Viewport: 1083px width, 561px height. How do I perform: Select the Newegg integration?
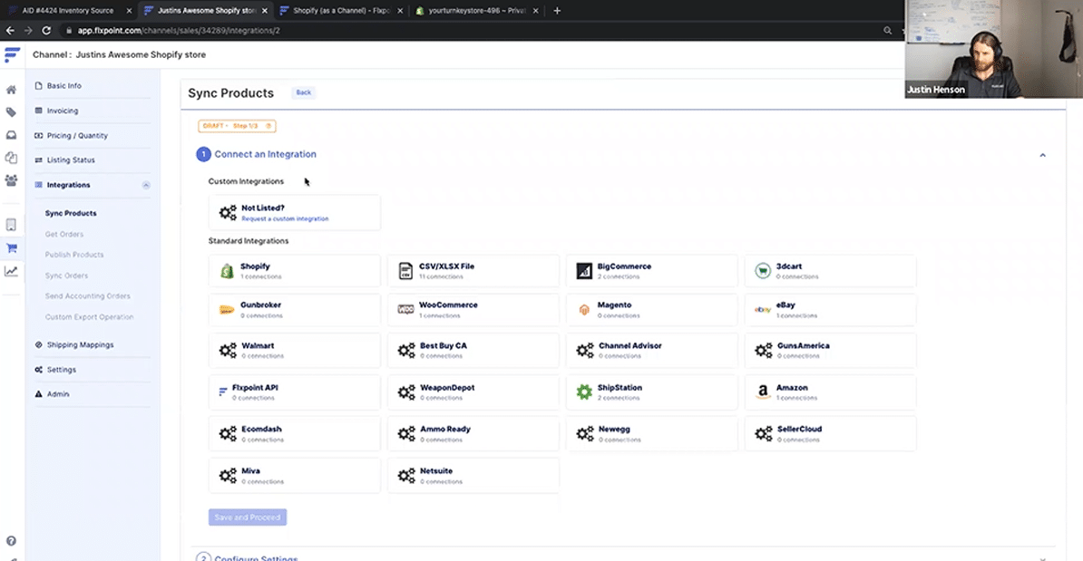coord(652,434)
